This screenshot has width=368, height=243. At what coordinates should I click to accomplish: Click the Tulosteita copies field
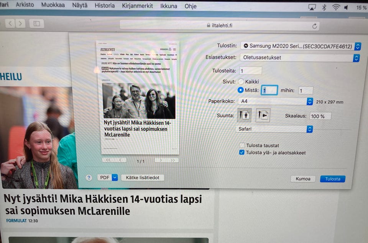pyautogui.click(x=250, y=71)
